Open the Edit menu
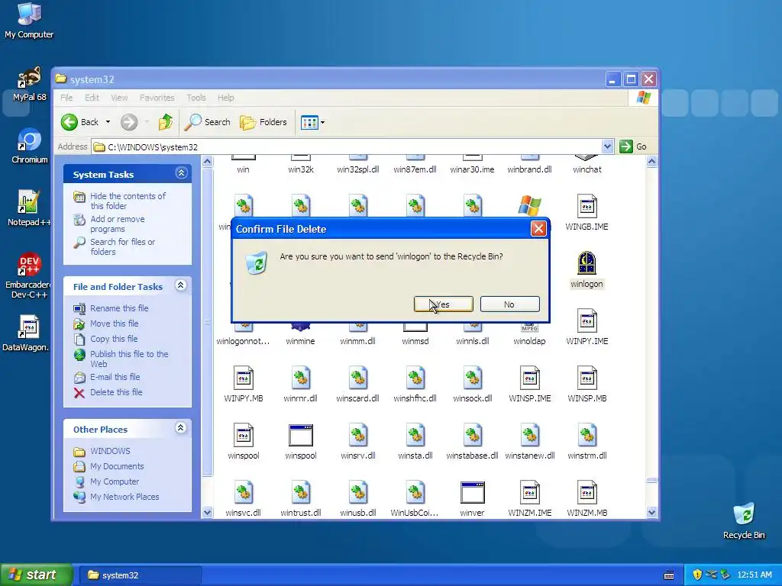This screenshot has width=782, height=586. pyautogui.click(x=92, y=98)
